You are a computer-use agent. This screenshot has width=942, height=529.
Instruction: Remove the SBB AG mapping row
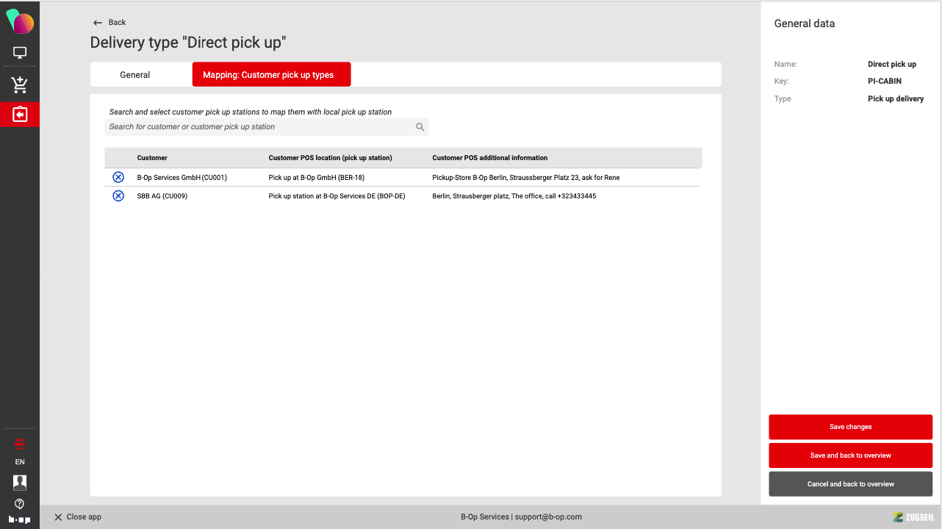(118, 196)
